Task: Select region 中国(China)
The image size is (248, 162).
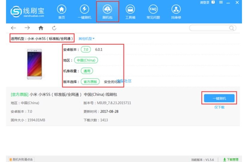Action: pyautogui.click(x=86, y=60)
